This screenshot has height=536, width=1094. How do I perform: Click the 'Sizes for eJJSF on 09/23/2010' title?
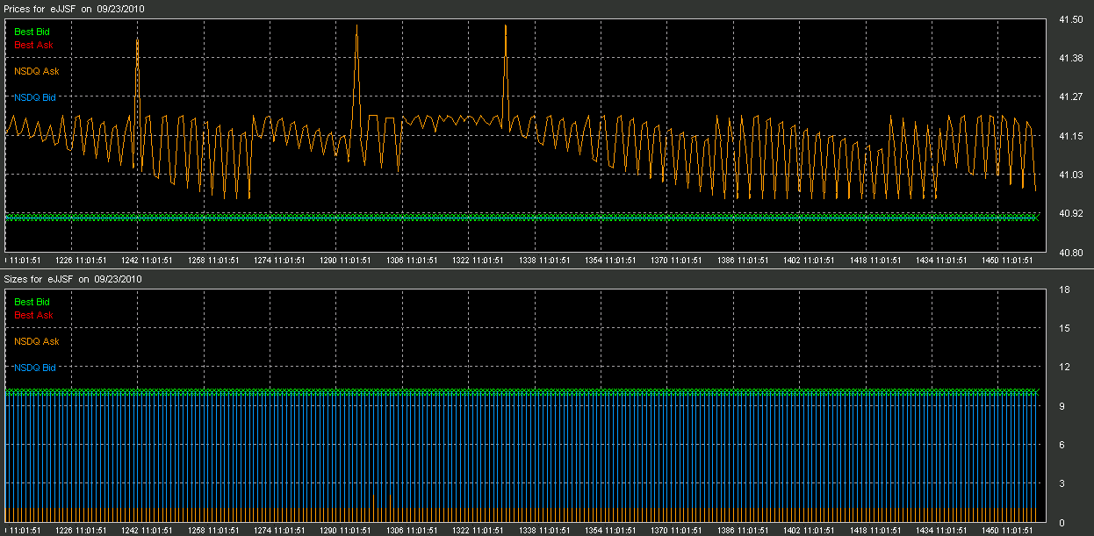[74, 278]
